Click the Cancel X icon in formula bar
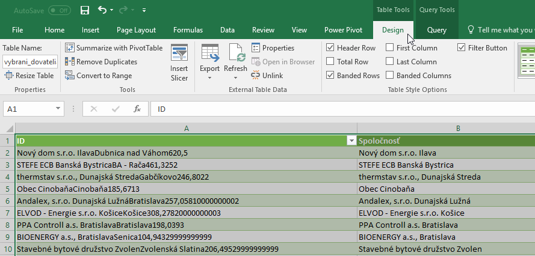The image size is (535, 256). (93, 109)
